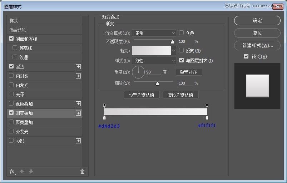Screen dimensions: 287x183
Task: Open the 样式 gradient style dropdown
Action: (154, 61)
